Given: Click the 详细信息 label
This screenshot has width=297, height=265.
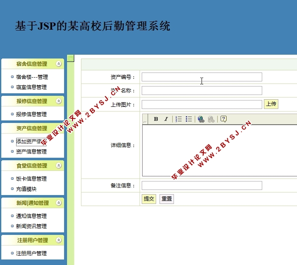Looking at the screenshot, I should pos(123,145).
